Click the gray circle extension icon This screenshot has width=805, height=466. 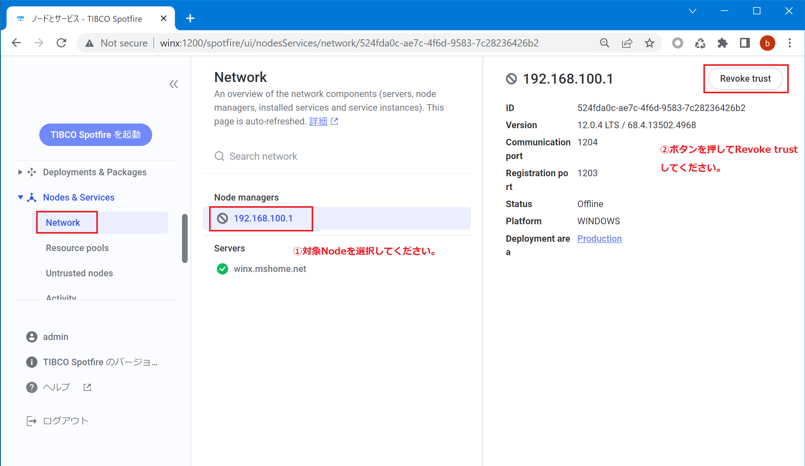(677, 43)
